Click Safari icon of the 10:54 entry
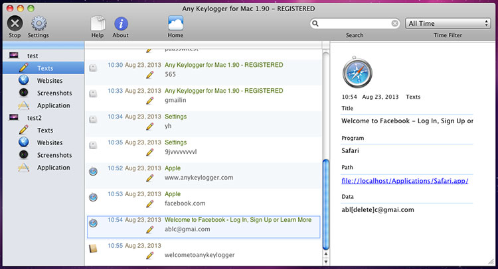This screenshot has width=498, height=269. point(93,223)
